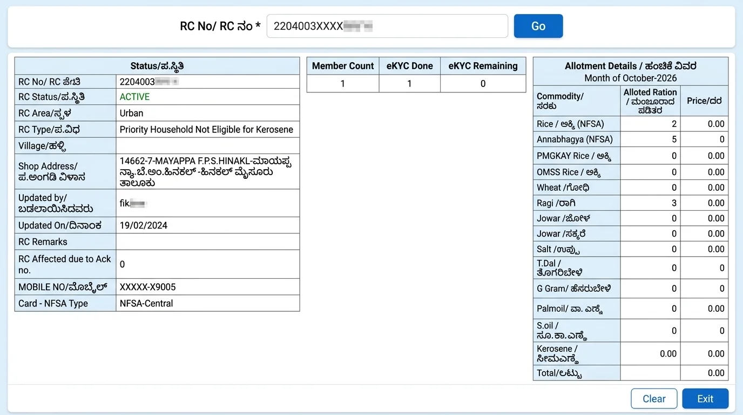Focus the RC No input field
This screenshot has height=415, width=743.
(387, 26)
